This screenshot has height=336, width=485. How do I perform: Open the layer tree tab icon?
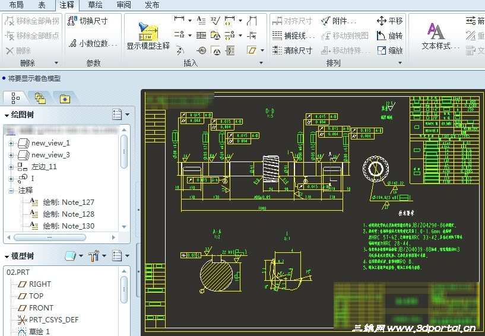(40, 99)
